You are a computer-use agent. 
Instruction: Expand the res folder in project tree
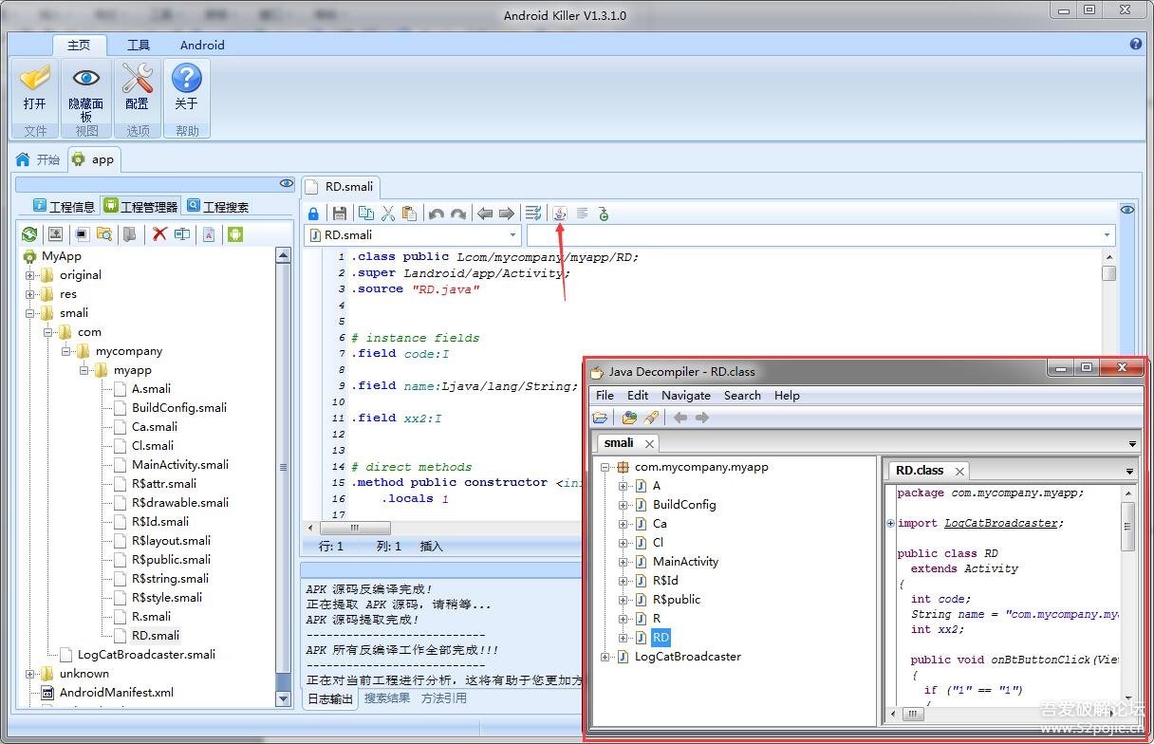point(30,294)
